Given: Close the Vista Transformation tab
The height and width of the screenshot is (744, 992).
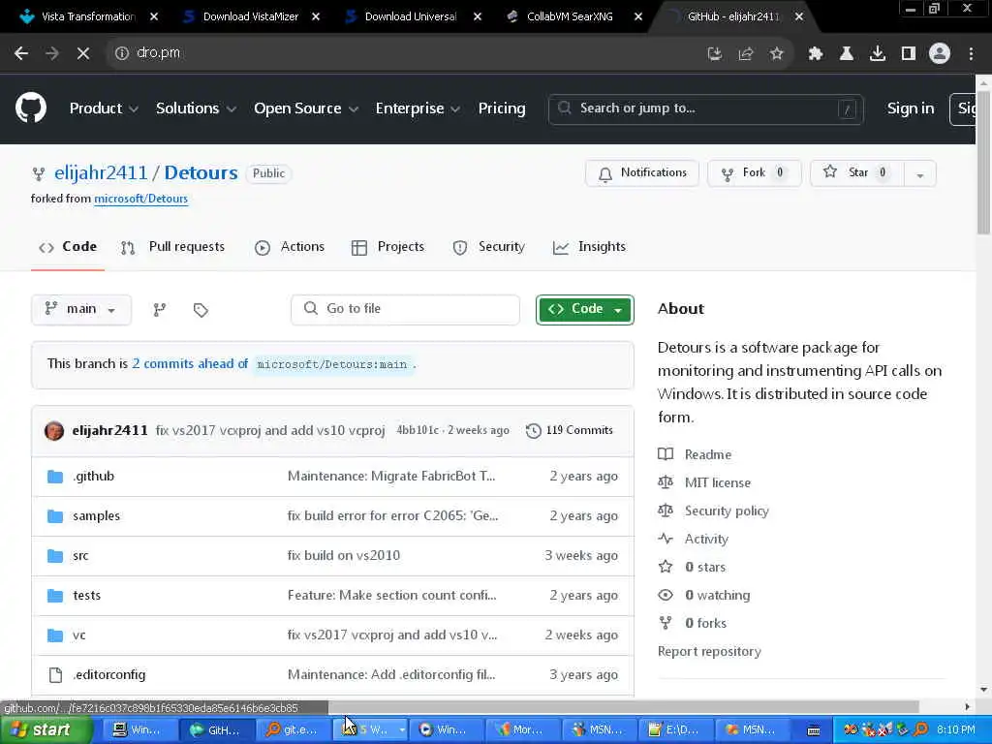Looking at the screenshot, I should (154, 16).
